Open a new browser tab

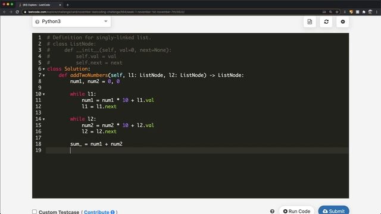click(x=67, y=5)
